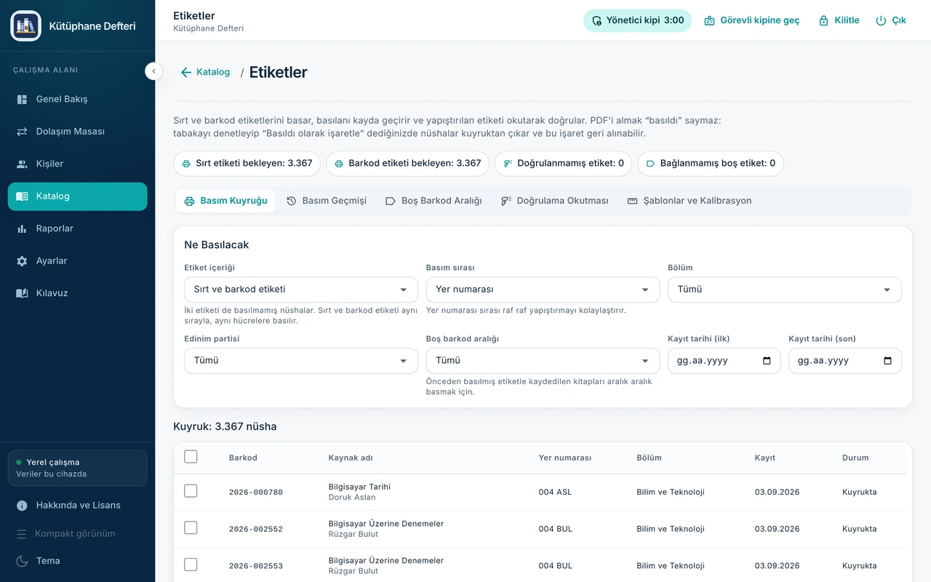The image size is (931, 582).
Task: Click the Kayıt tarihi (ilk) date field
Action: click(724, 361)
